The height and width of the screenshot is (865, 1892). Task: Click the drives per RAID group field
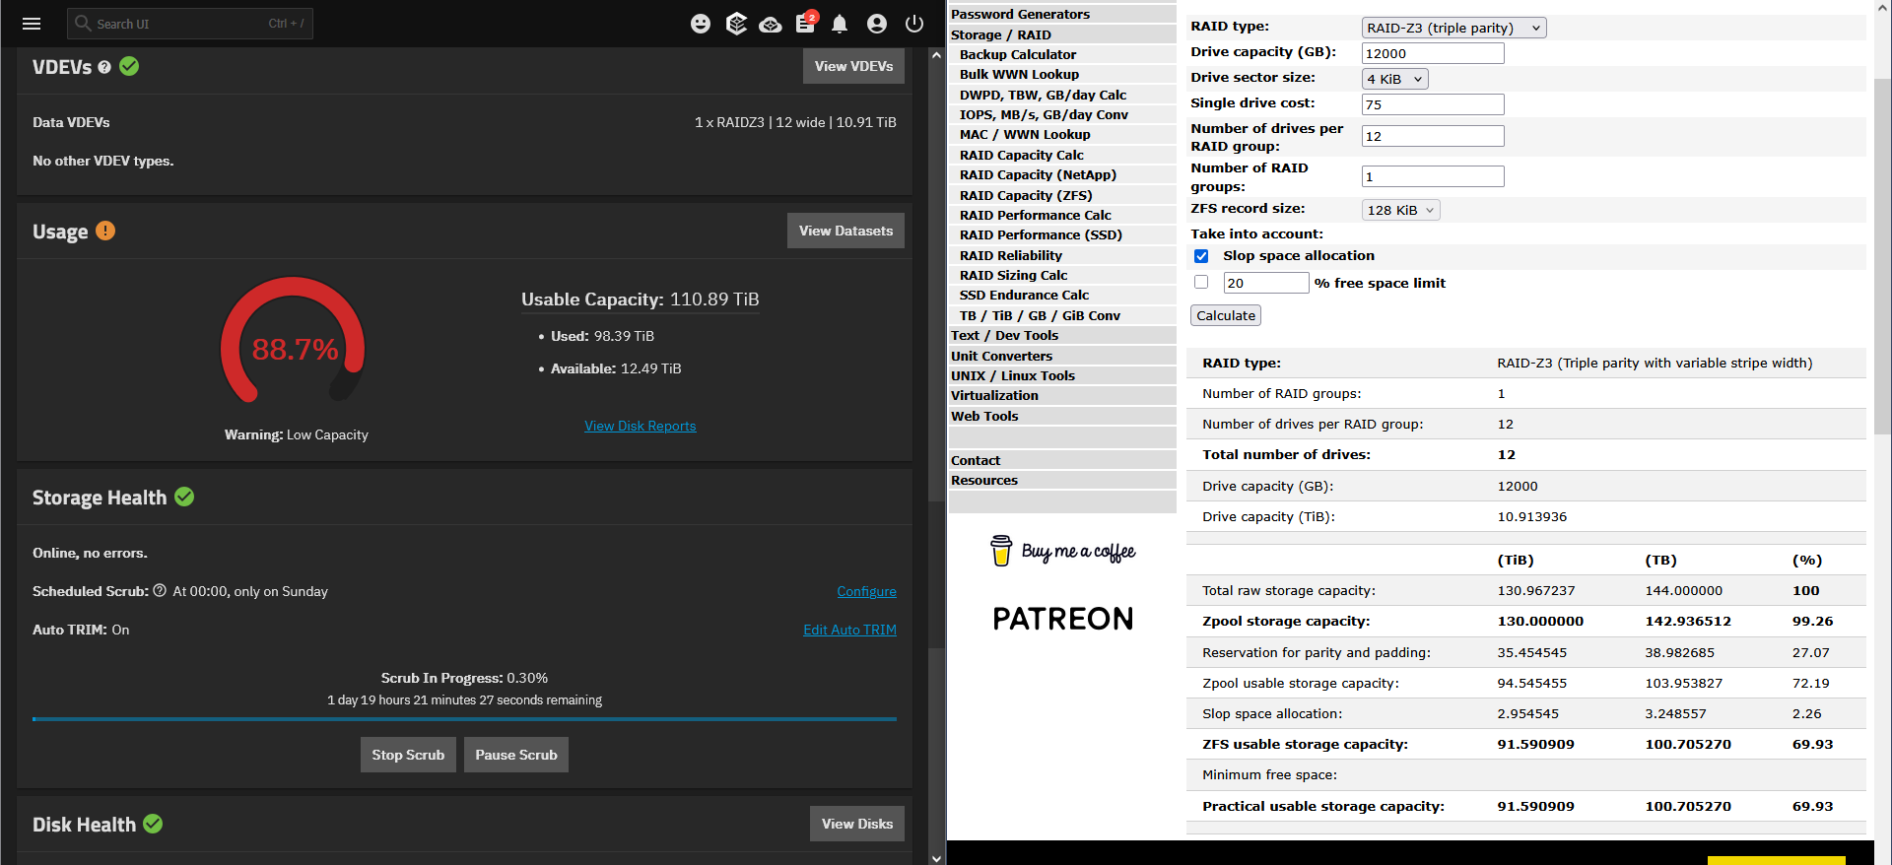1433,136
